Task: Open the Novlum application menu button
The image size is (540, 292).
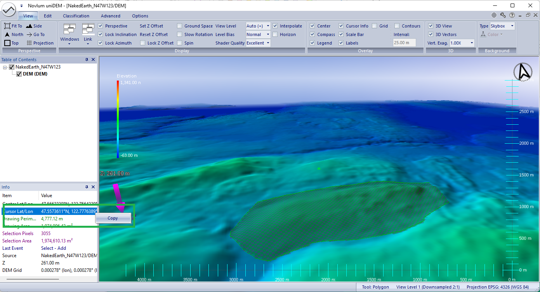Action: click(9, 9)
